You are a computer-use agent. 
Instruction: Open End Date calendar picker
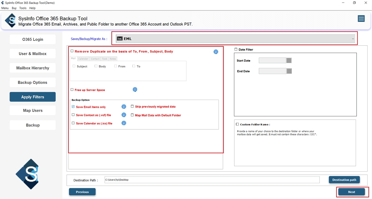[x=289, y=71]
